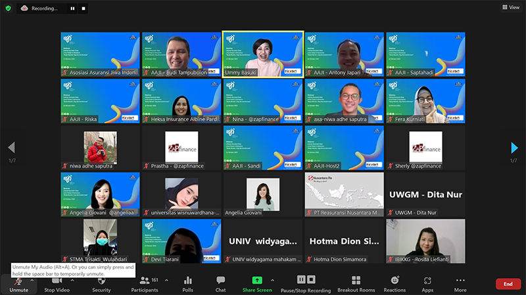Pause recording from top indicator
This screenshot has width=526, height=295.
coord(72,9)
